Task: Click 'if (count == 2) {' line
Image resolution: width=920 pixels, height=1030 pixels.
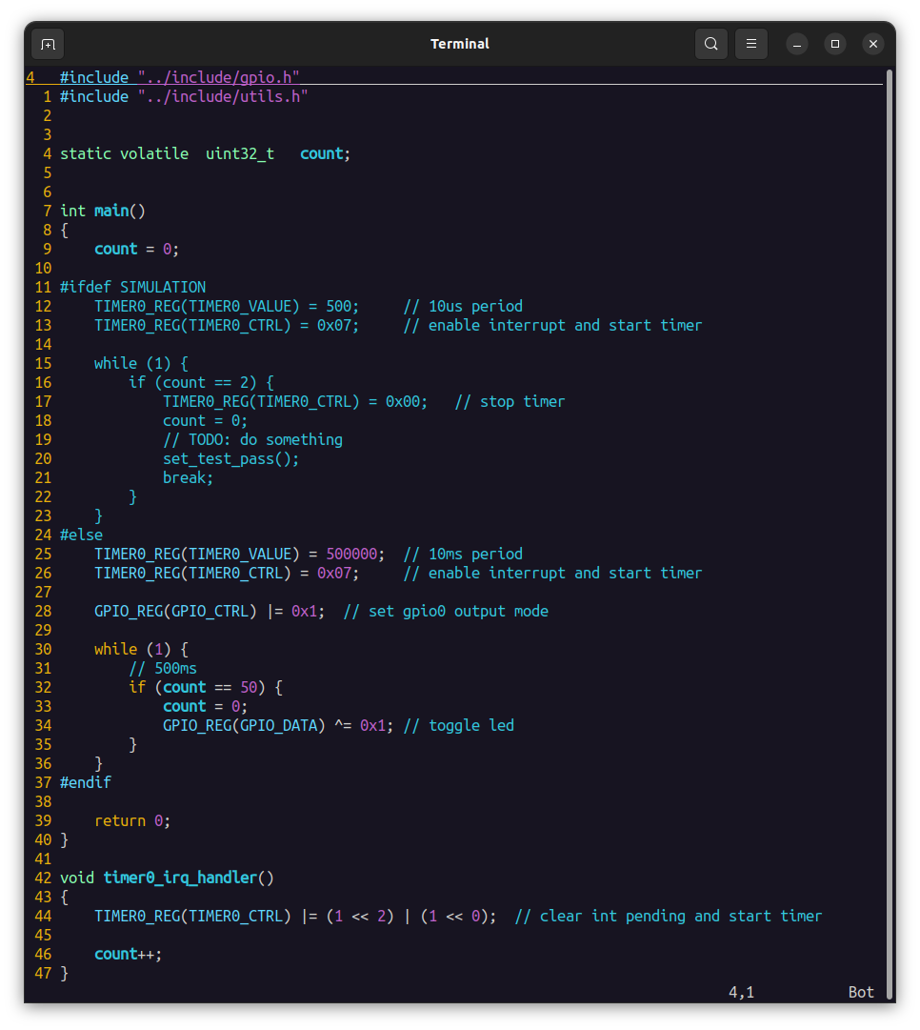Action: (x=202, y=382)
